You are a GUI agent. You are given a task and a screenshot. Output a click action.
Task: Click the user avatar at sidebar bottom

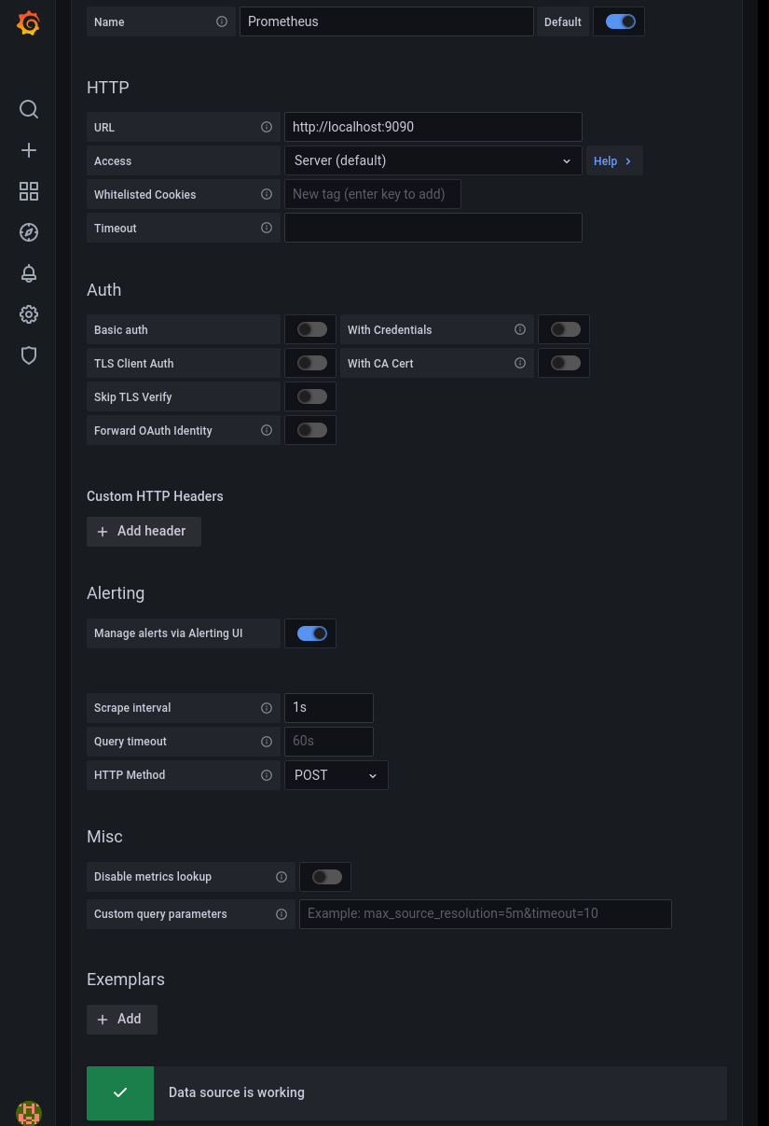click(28, 1113)
